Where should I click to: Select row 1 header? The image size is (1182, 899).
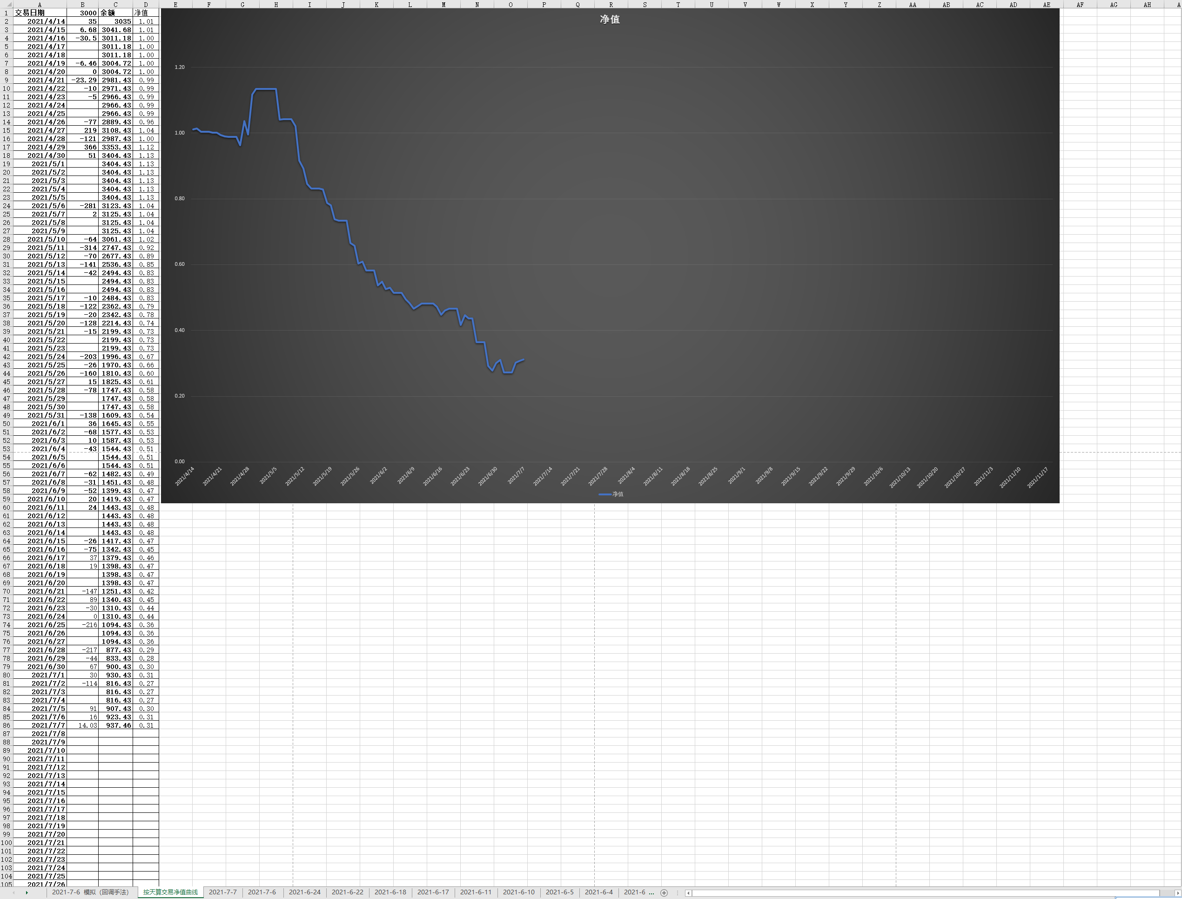(x=6, y=13)
